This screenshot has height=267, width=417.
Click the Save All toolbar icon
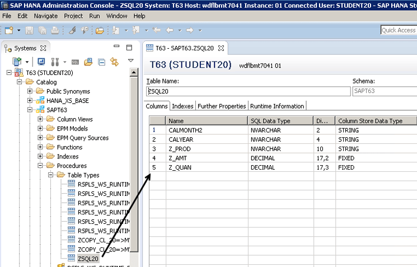click(43, 30)
